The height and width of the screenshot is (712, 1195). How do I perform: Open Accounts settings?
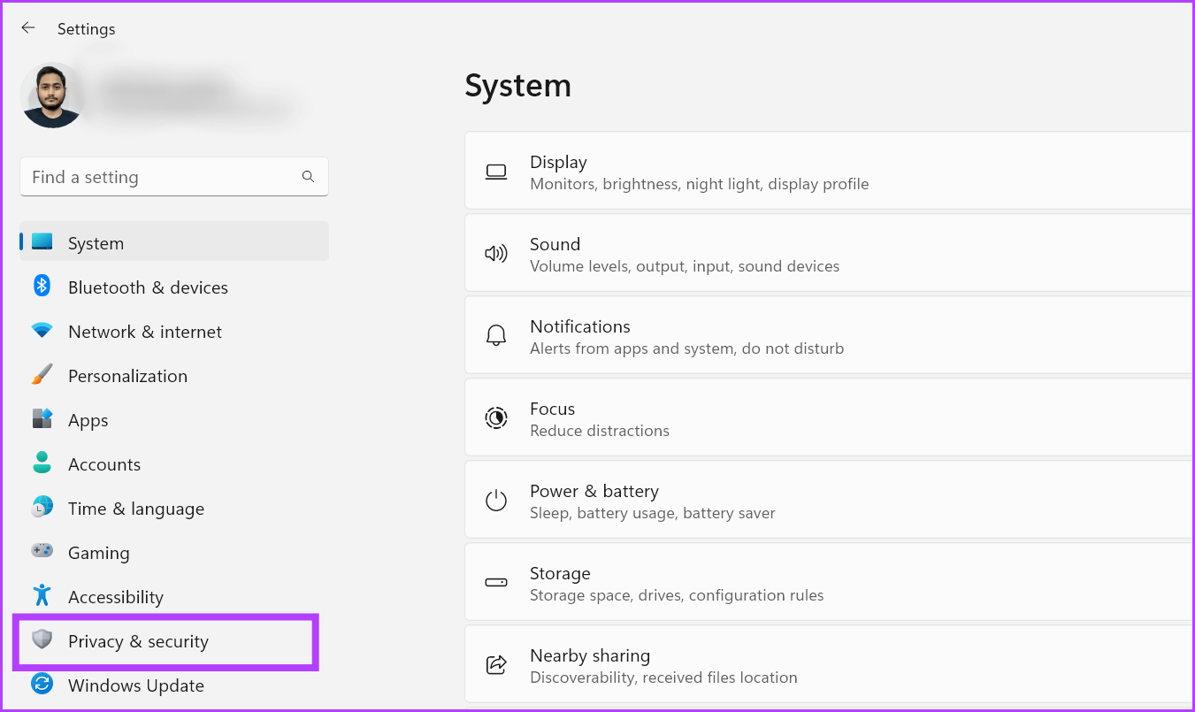pos(174,464)
